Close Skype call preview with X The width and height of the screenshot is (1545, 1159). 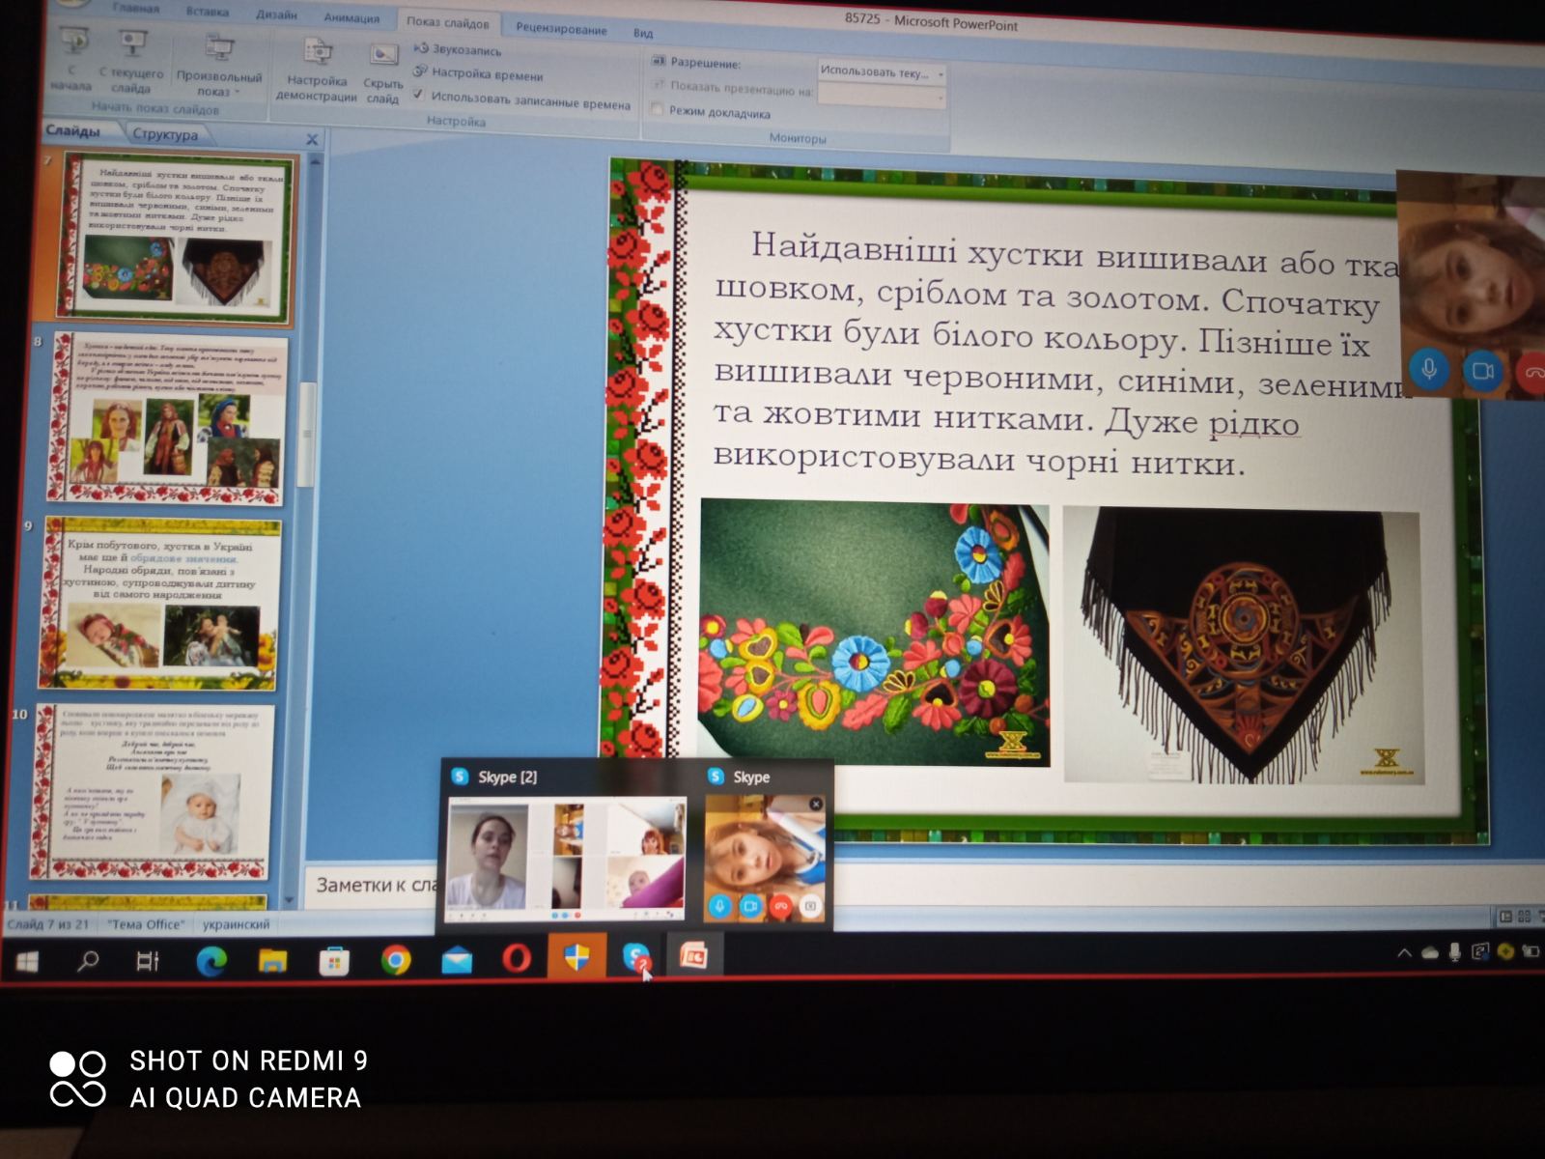(x=816, y=804)
